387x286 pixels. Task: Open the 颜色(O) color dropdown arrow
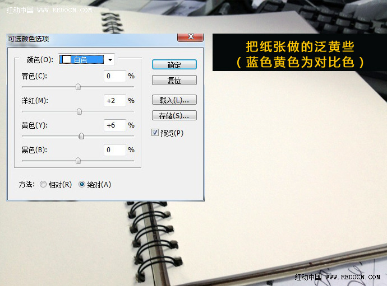tap(110, 60)
